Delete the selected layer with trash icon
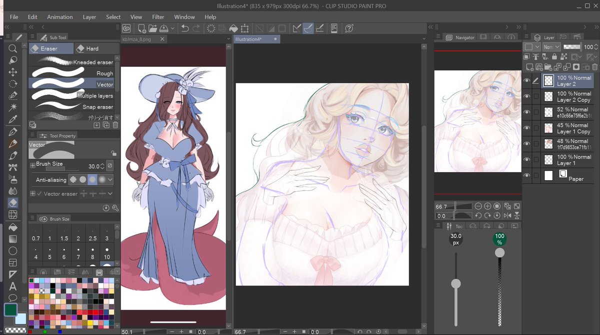 coord(594,67)
